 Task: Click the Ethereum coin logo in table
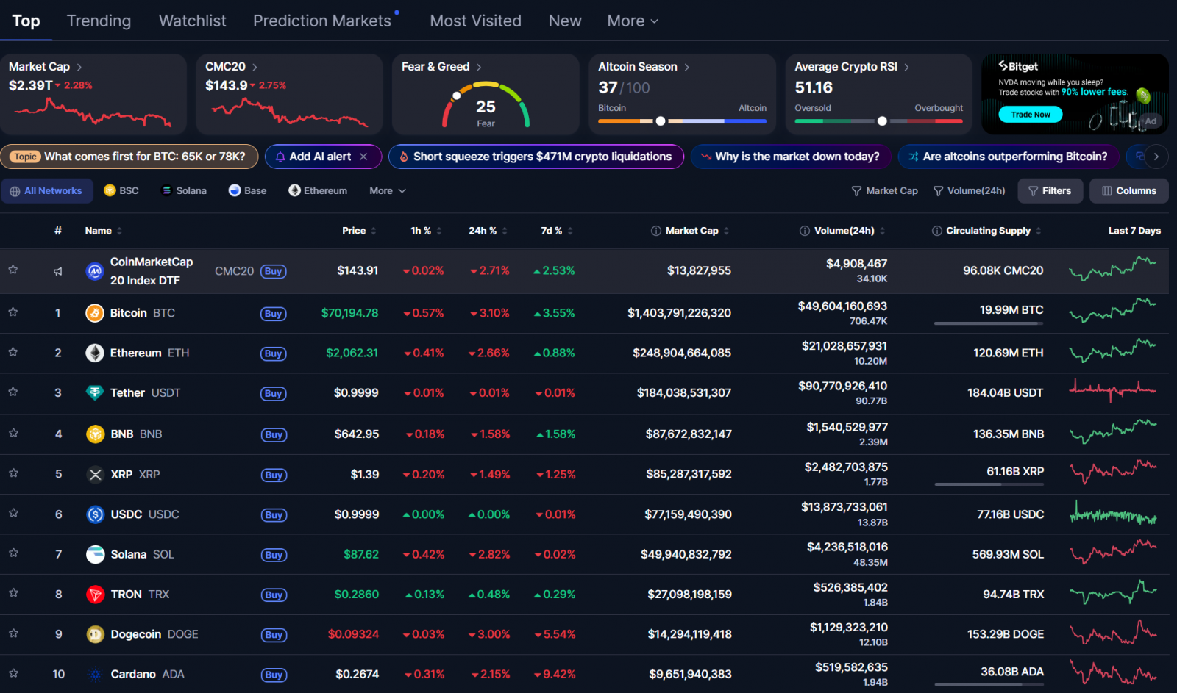click(x=95, y=353)
